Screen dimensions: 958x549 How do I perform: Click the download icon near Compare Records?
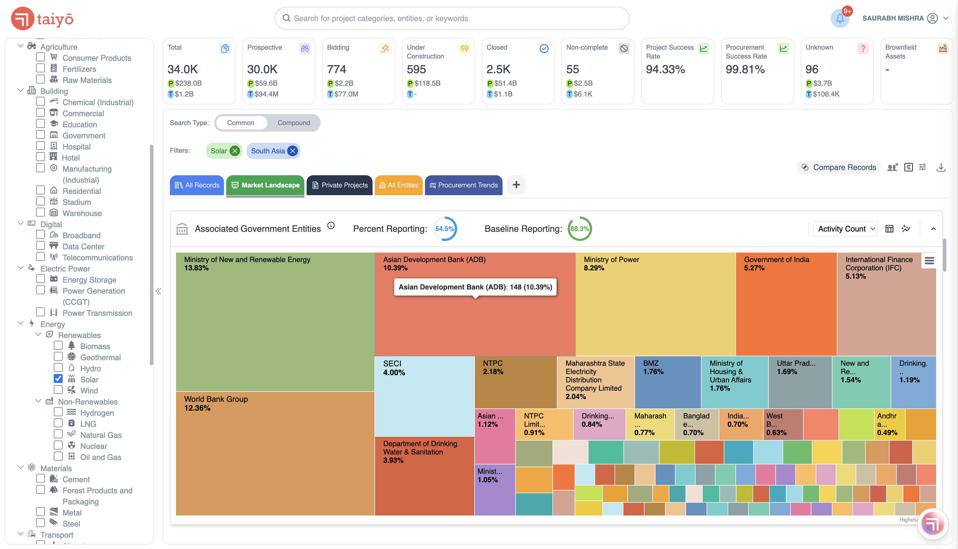941,167
